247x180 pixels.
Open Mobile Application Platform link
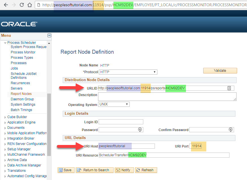27,133
